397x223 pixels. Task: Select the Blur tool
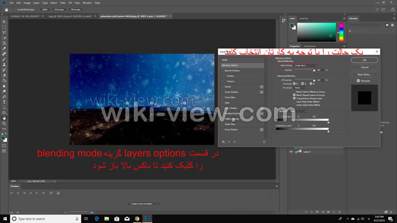point(4,86)
